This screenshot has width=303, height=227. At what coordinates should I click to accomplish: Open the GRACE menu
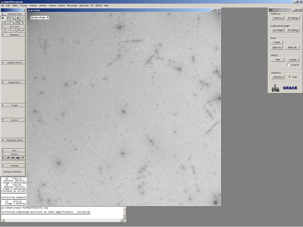(99, 6)
